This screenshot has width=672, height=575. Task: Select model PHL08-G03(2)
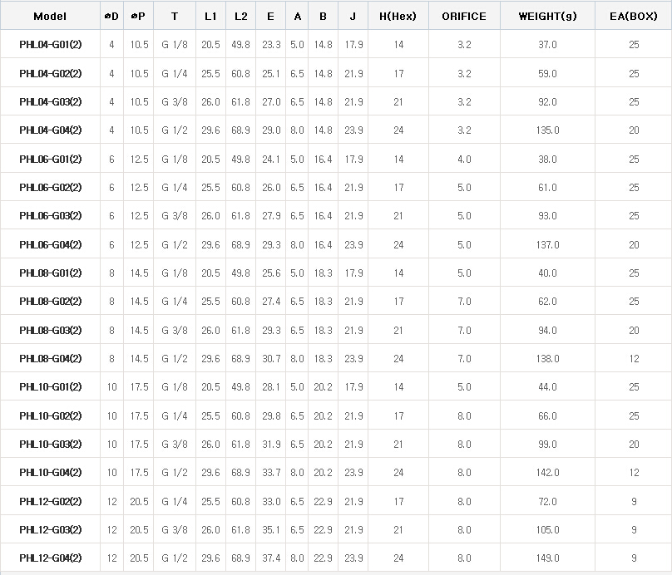pyautogui.click(x=50, y=331)
